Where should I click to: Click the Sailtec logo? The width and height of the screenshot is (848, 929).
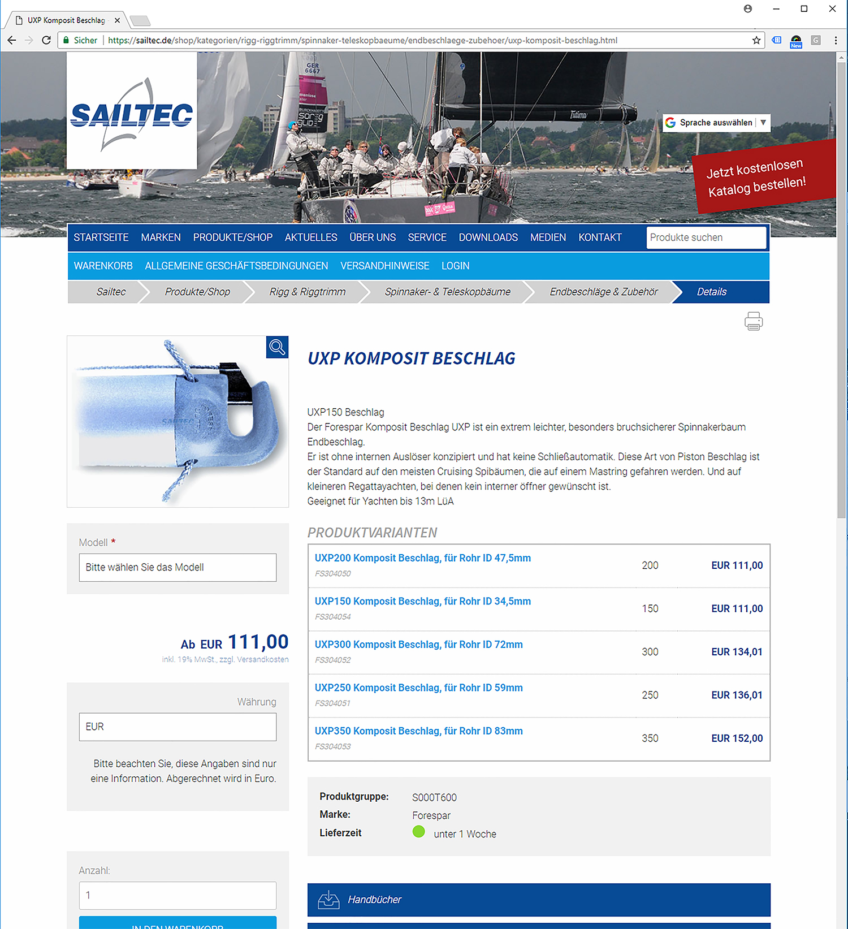(132, 111)
